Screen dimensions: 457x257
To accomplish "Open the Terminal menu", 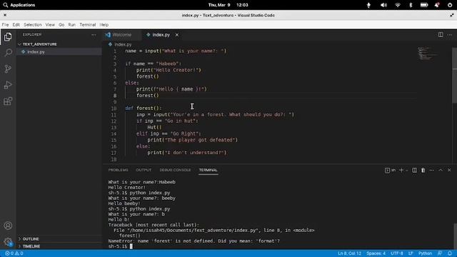I will tap(88, 25).
